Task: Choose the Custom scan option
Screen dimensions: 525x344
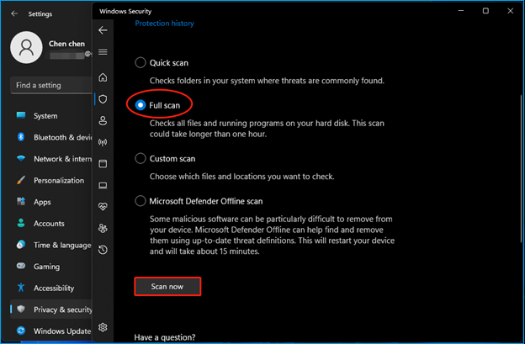Action: coord(141,158)
